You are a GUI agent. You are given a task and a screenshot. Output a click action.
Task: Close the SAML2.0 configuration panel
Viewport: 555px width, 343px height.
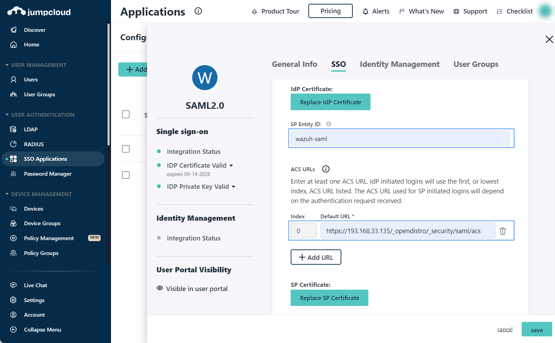point(549,39)
